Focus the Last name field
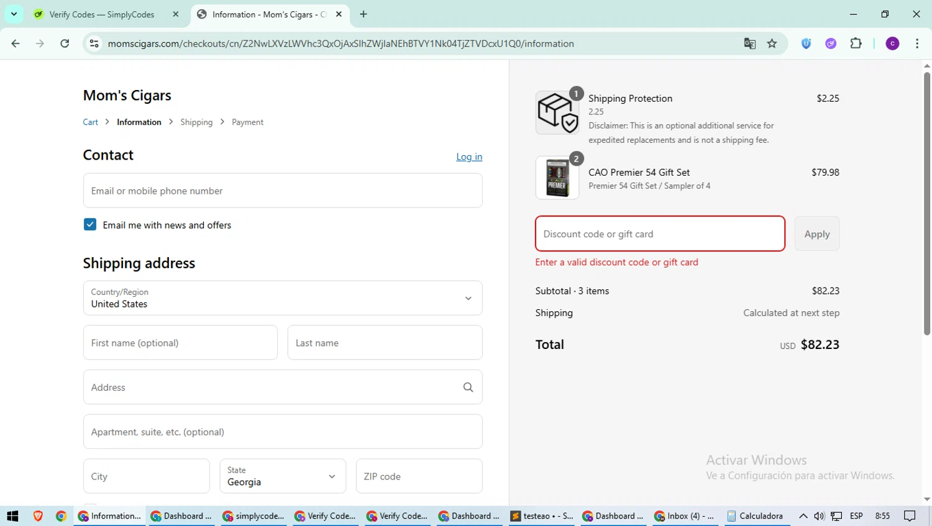Viewport: 932px width, 526px height. pos(385,343)
